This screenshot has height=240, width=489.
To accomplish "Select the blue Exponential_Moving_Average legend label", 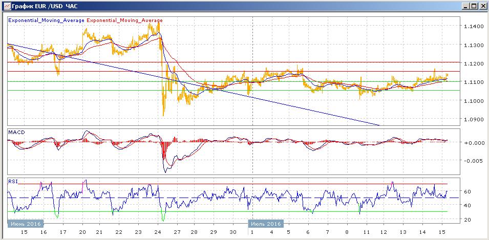I will tap(46, 20).
